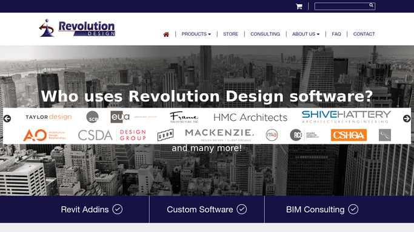The width and height of the screenshot is (414, 232).
Task: Open the Consulting menu item
Action: click(x=265, y=34)
